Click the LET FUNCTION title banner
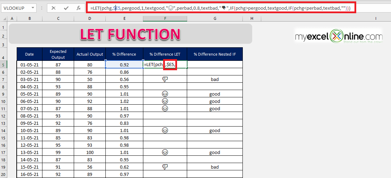The image size is (391, 178). click(x=130, y=34)
